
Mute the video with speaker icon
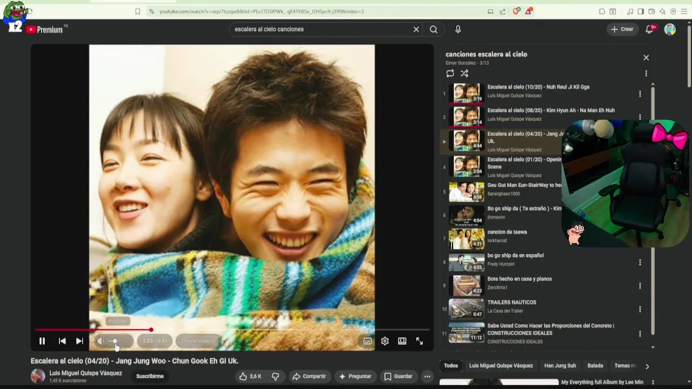(x=101, y=341)
